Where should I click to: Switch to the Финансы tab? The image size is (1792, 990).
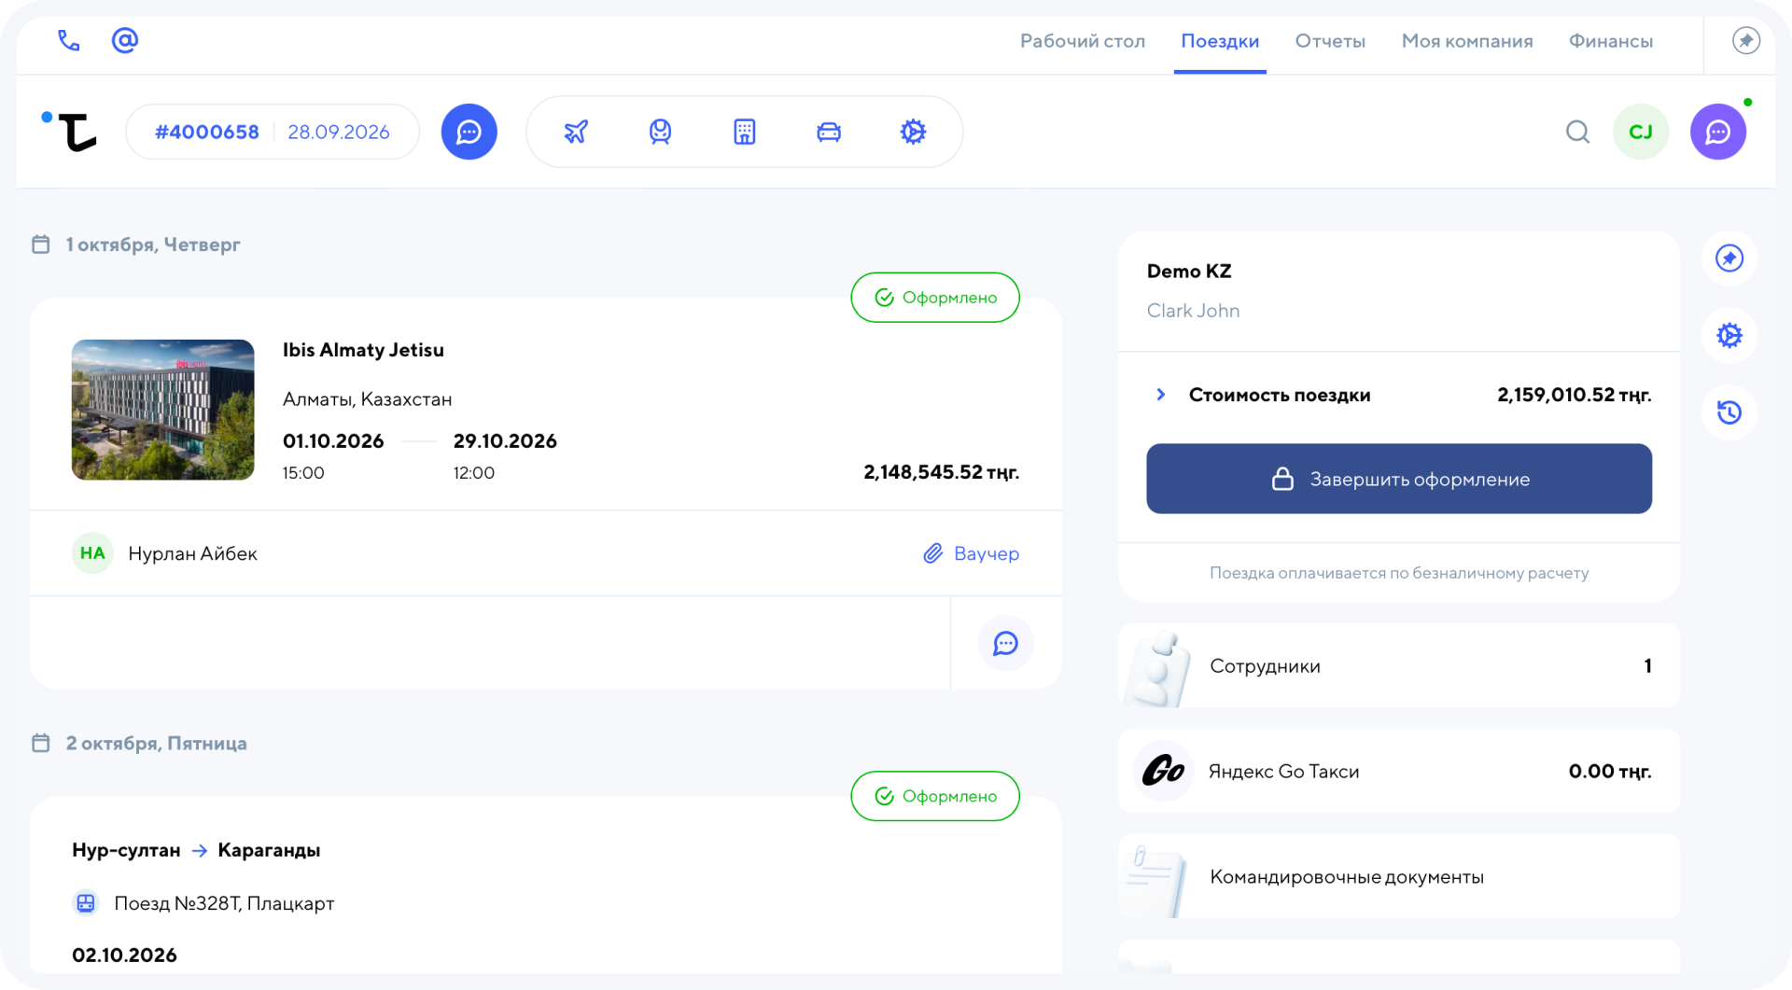(x=1611, y=41)
